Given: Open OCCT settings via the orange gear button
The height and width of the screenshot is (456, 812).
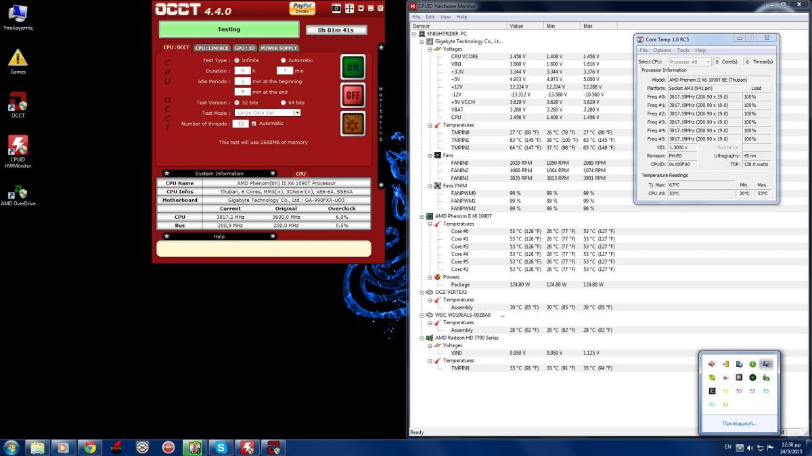Looking at the screenshot, I should (x=353, y=124).
